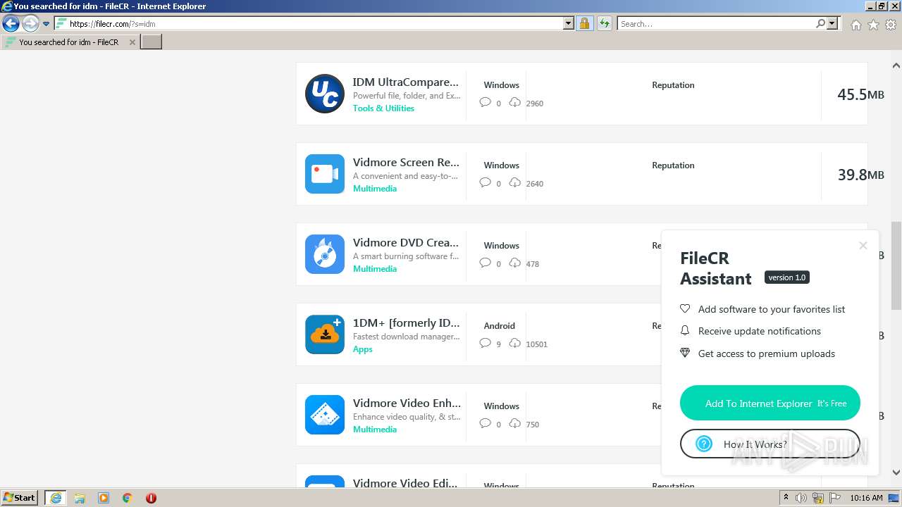Viewport: 902px width, 507px height.
Task: Open Internet Explorer from the taskbar
Action: (x=56, y=498)
